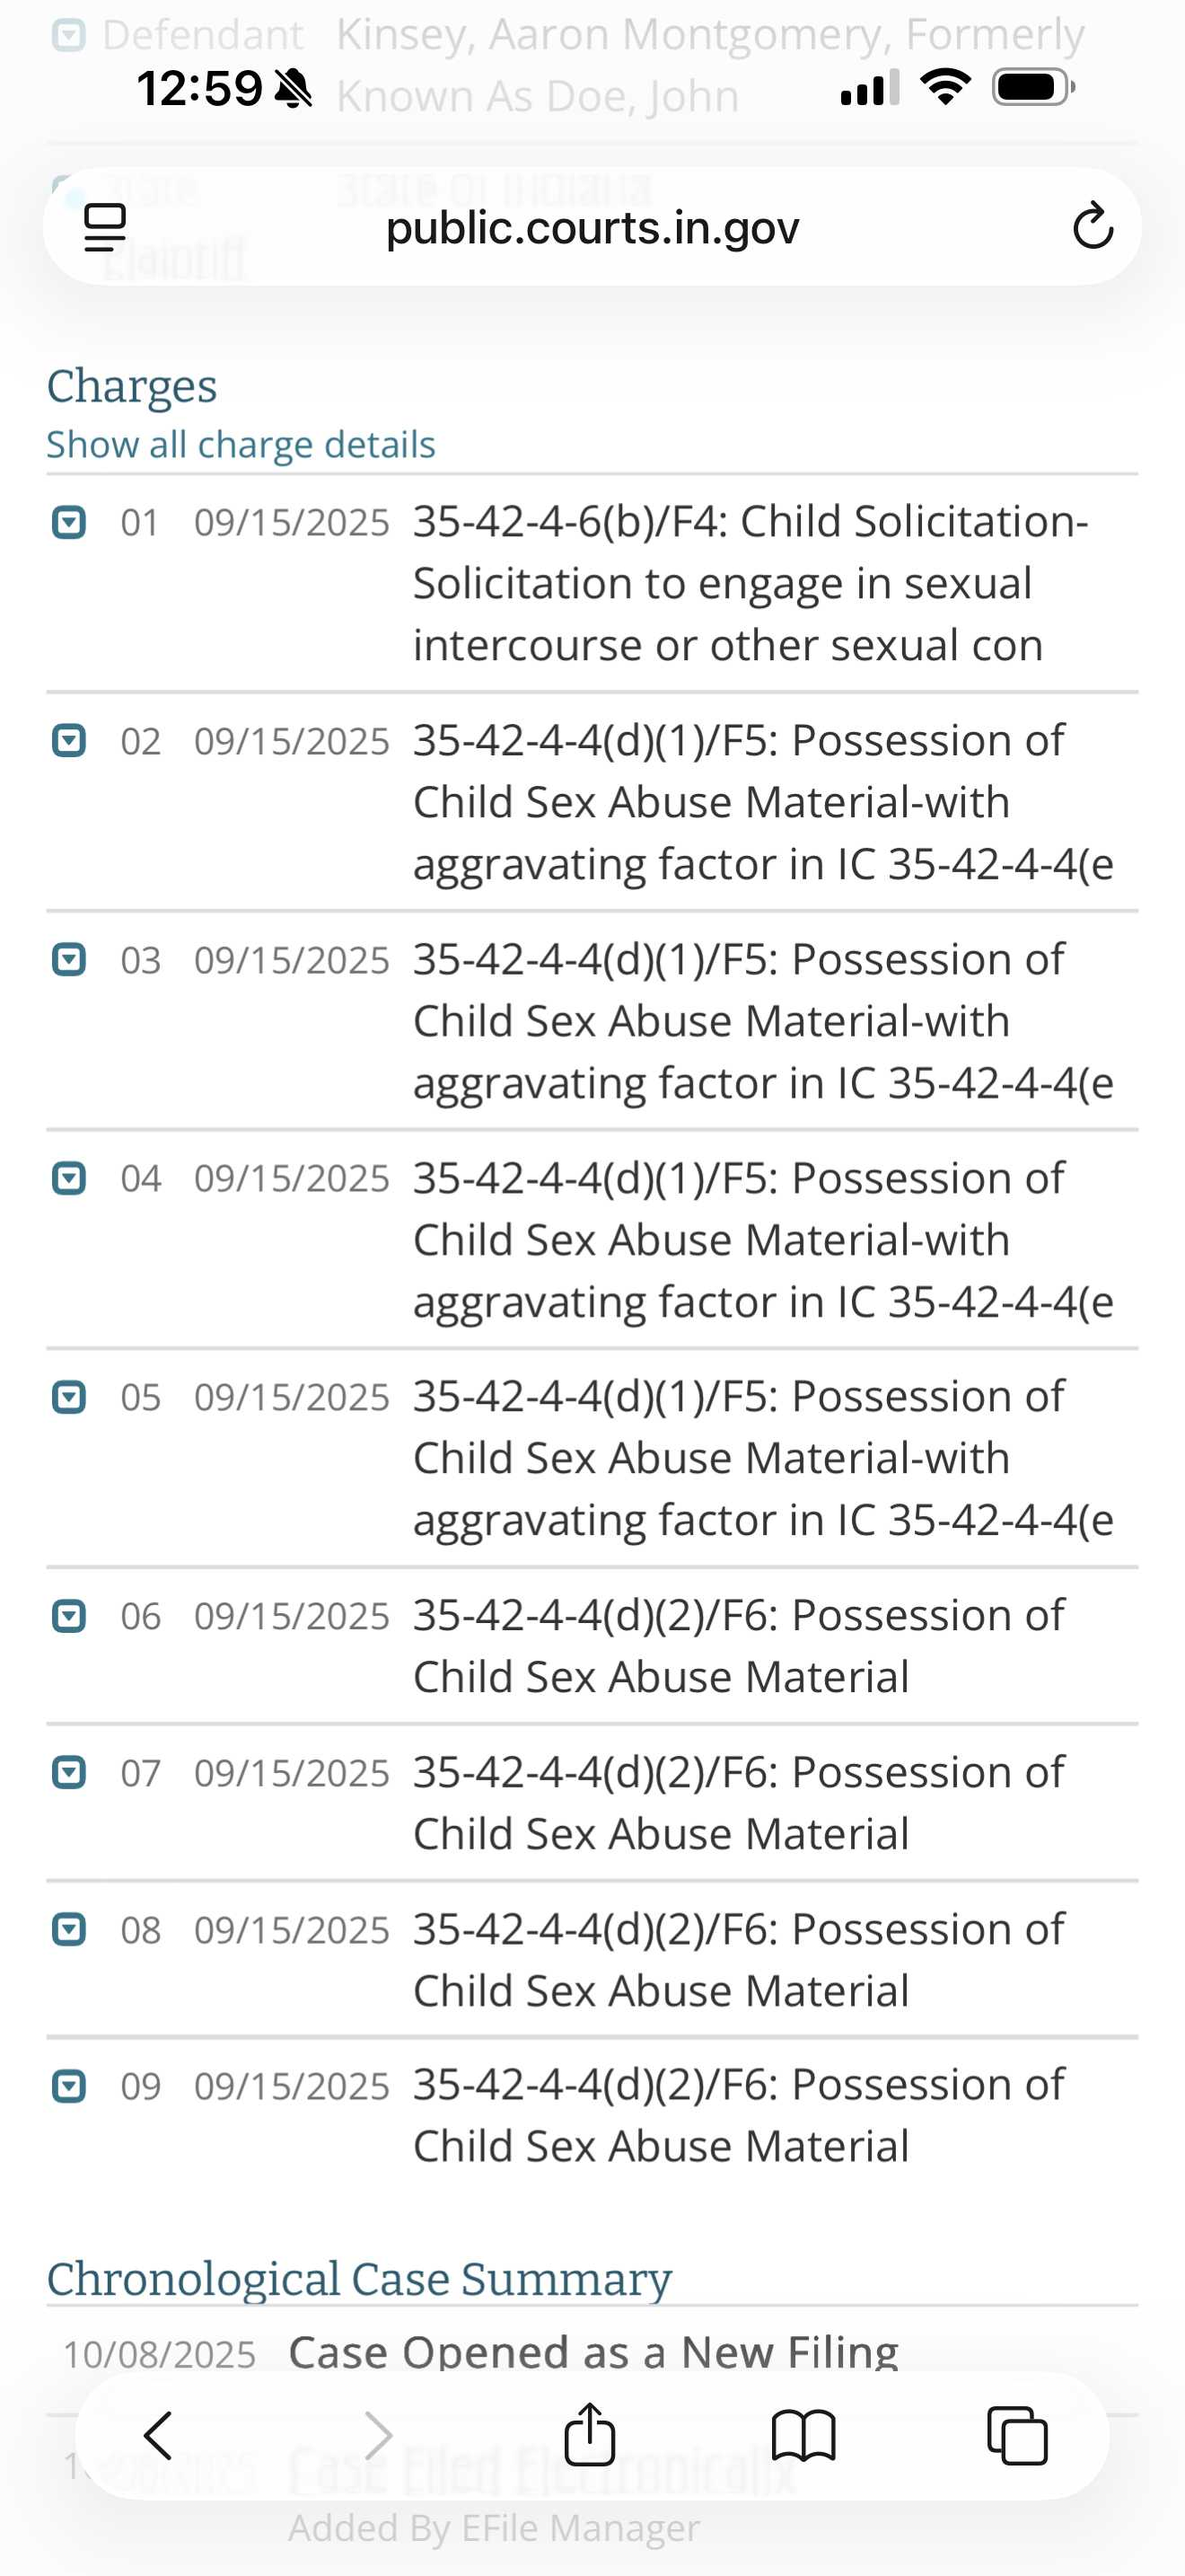The height and width of the screenshot is (2576, 1185).
Task: Expand charge 08 details arrow
Action: click(69, 1930)
